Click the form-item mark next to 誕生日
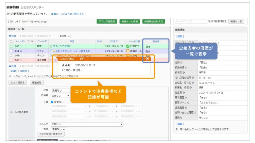This screenshot has width=255, height=143. coord(184,93)
